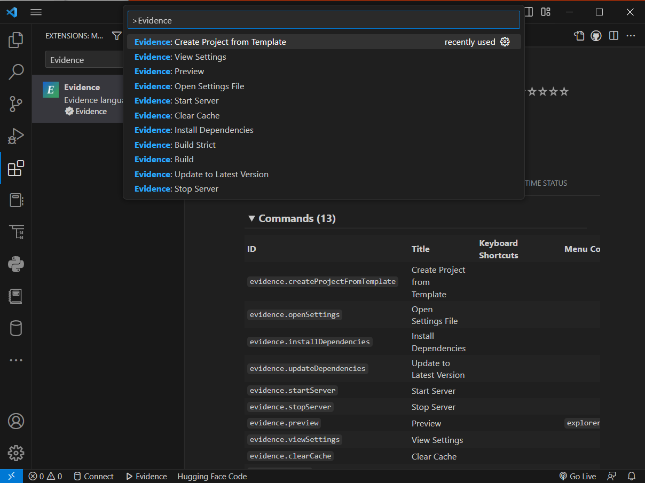The image size is (645, 483).
Task: Click evidence.updateDependencies ID cell
Action: [x=308, y=368]
